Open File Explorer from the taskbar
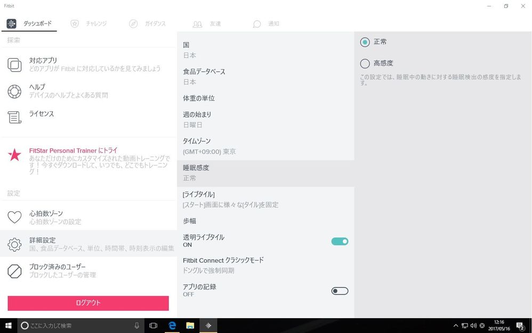532x333 pixels. [190, 326]
